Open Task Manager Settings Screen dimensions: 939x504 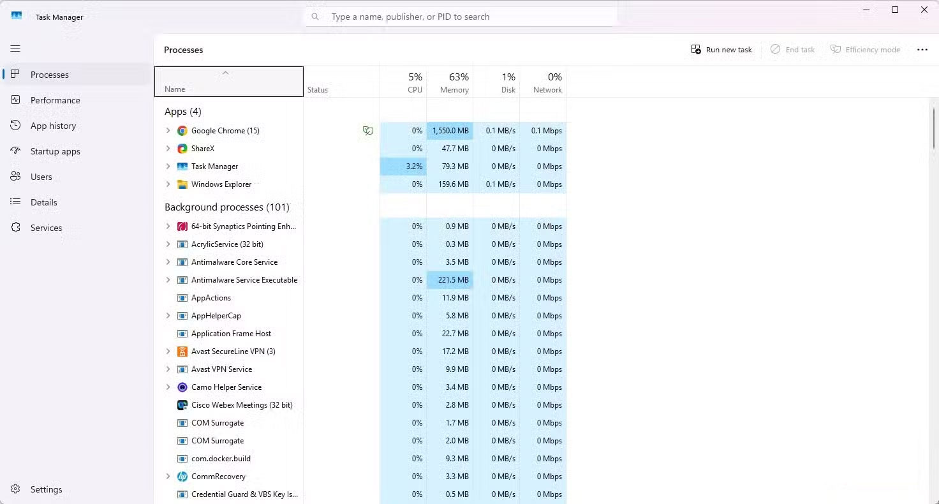point(46,489)
